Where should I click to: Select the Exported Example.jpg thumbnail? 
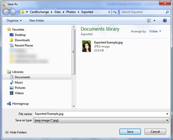(86, 46)
